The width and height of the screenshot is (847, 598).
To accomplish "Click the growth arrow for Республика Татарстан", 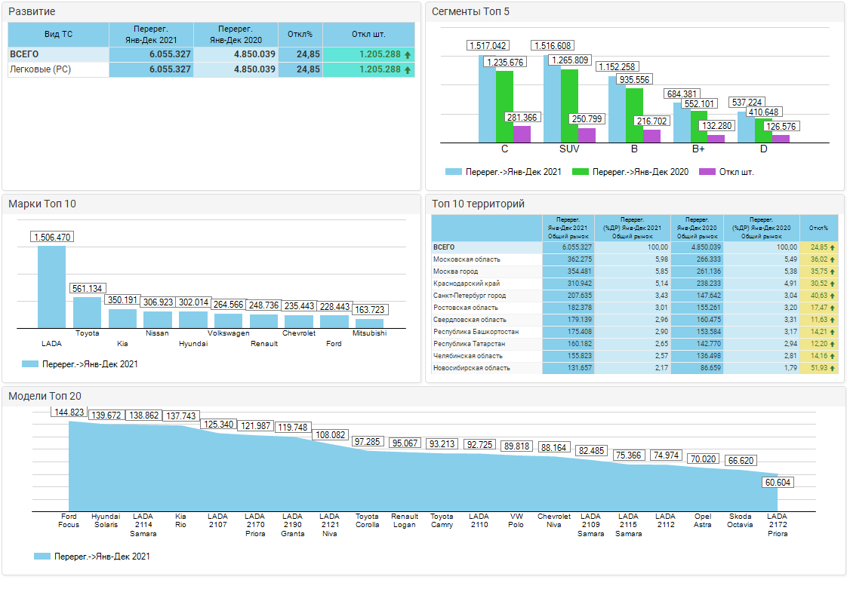I will point(833,344).
